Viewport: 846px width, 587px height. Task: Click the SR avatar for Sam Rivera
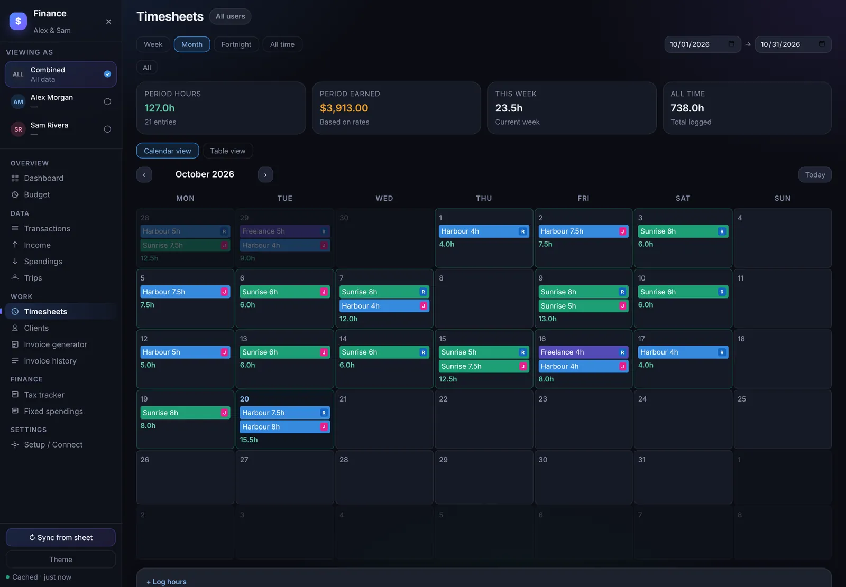coord(18,129)
